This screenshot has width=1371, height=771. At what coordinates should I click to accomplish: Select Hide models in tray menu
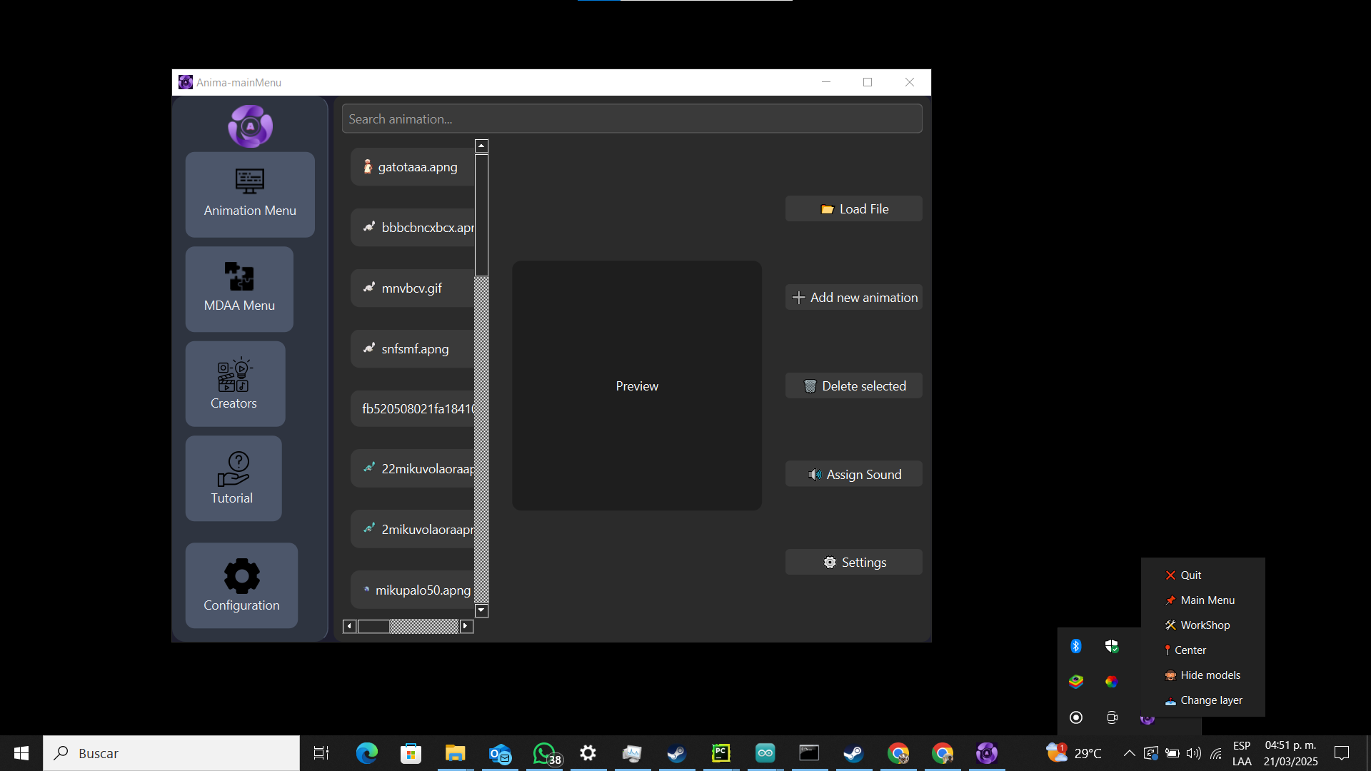[1210, 675]
